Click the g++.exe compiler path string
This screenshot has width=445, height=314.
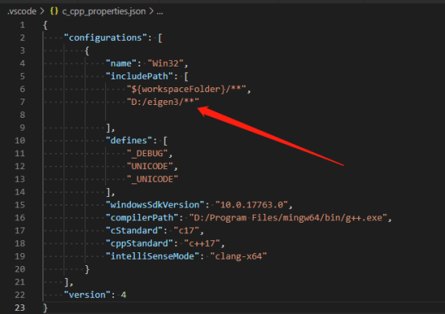tap(288, 218)
